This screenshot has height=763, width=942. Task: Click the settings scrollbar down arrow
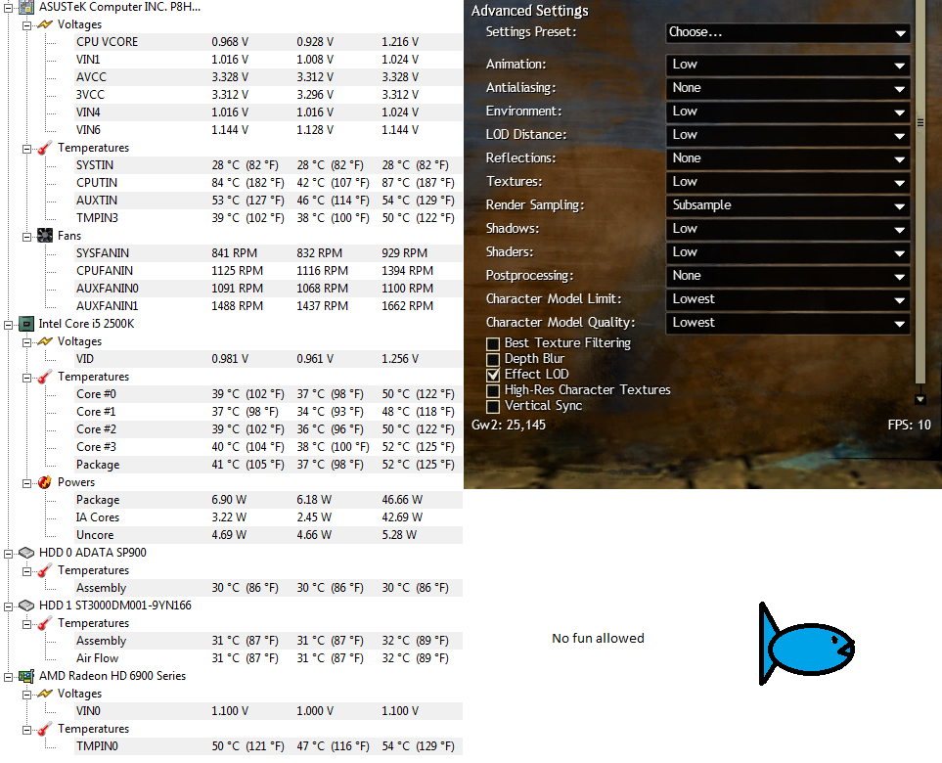coord(920,399)
